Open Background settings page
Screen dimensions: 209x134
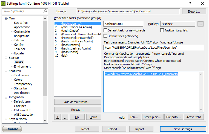(x=22, y=36)
